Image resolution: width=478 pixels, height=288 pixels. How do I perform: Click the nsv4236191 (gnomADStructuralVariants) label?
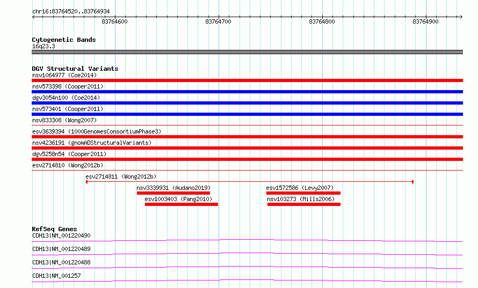coord(92,143)
